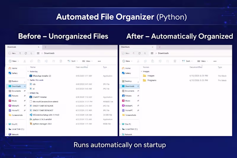Click Delete trash icon in left window
This screenshot has height=158, width=237.
point(61,61)
